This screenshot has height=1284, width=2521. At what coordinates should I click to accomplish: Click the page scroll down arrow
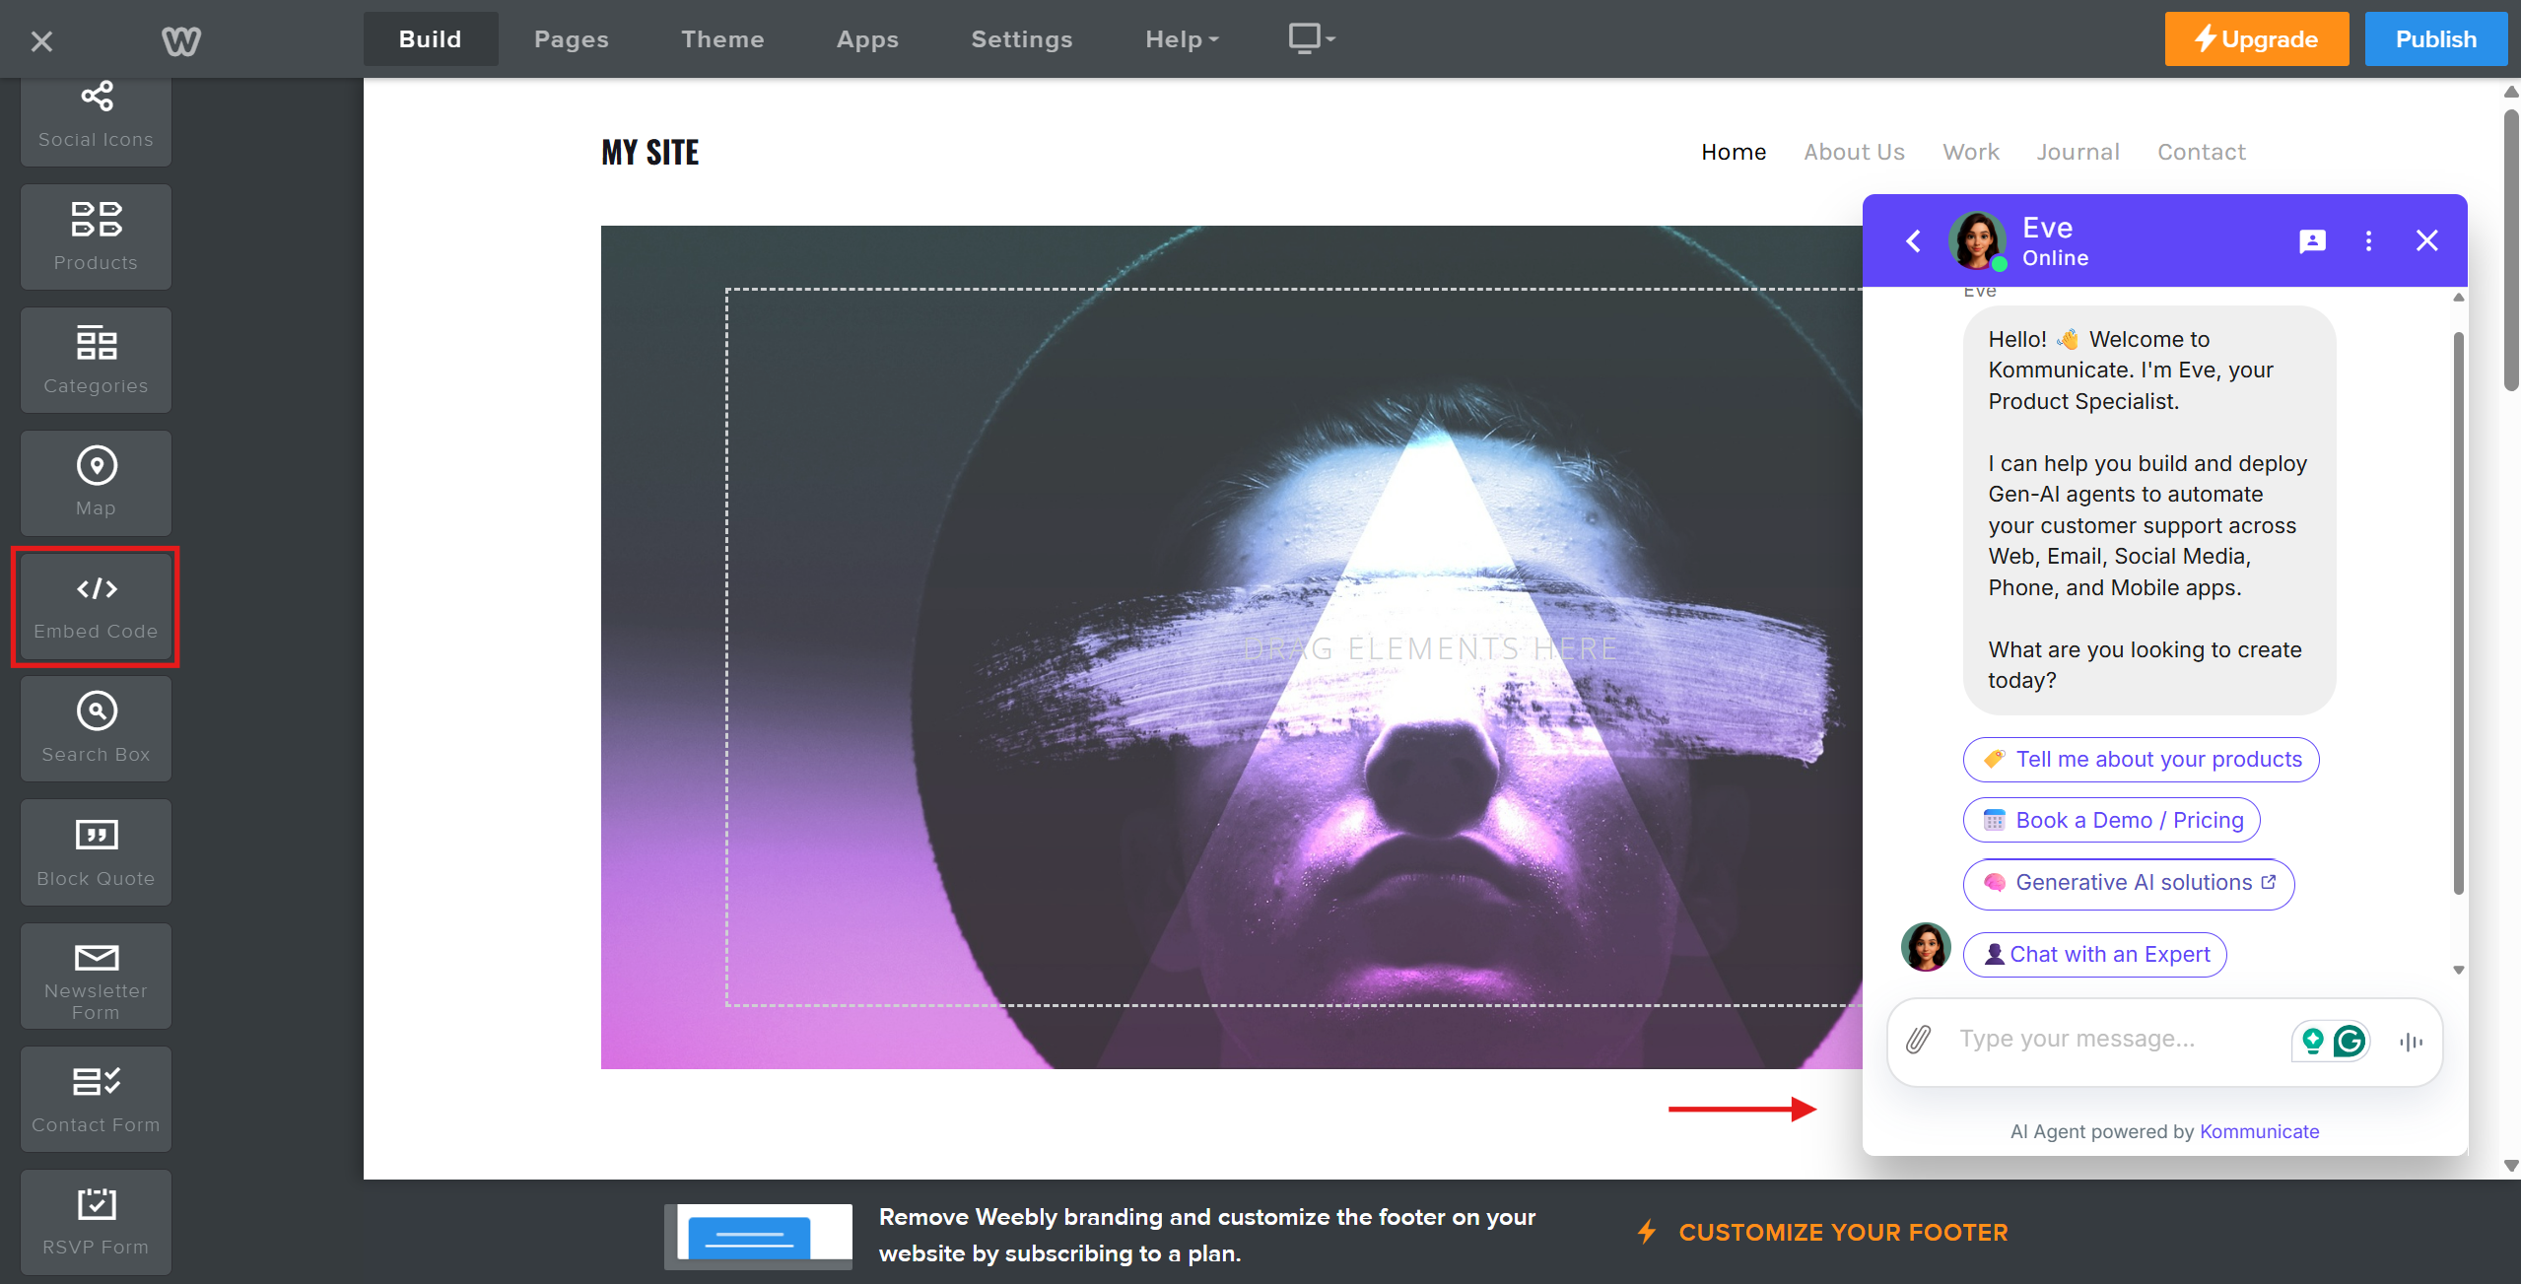tap(2510, 1166)
